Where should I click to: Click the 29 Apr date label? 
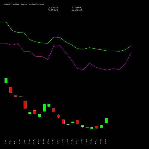tap(24, 142)
